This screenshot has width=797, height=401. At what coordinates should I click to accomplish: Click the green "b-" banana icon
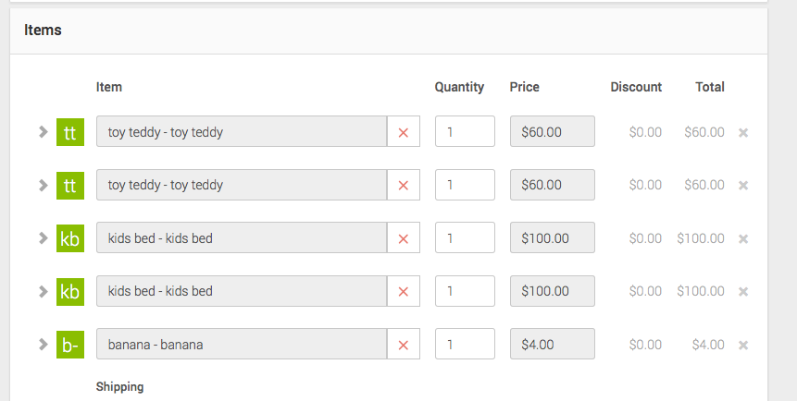coord(70,345)
